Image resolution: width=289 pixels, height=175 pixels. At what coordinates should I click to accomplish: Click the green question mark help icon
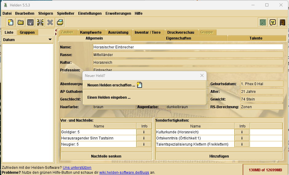point(263,22)
